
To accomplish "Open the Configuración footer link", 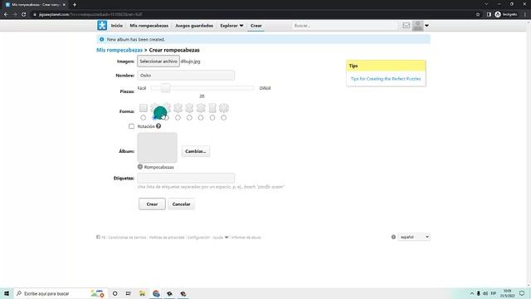I will (x=198, y=238).
